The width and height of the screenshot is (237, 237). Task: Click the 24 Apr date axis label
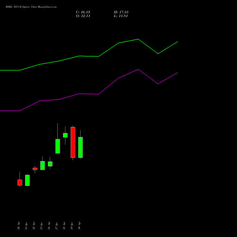coord(49,226)
